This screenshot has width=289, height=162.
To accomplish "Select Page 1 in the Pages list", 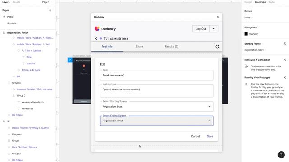I will tap(11, 17).
